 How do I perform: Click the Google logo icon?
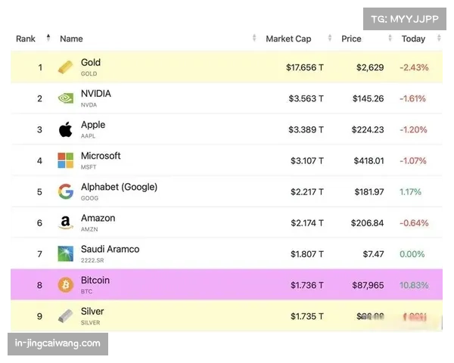tap(66, 191)
